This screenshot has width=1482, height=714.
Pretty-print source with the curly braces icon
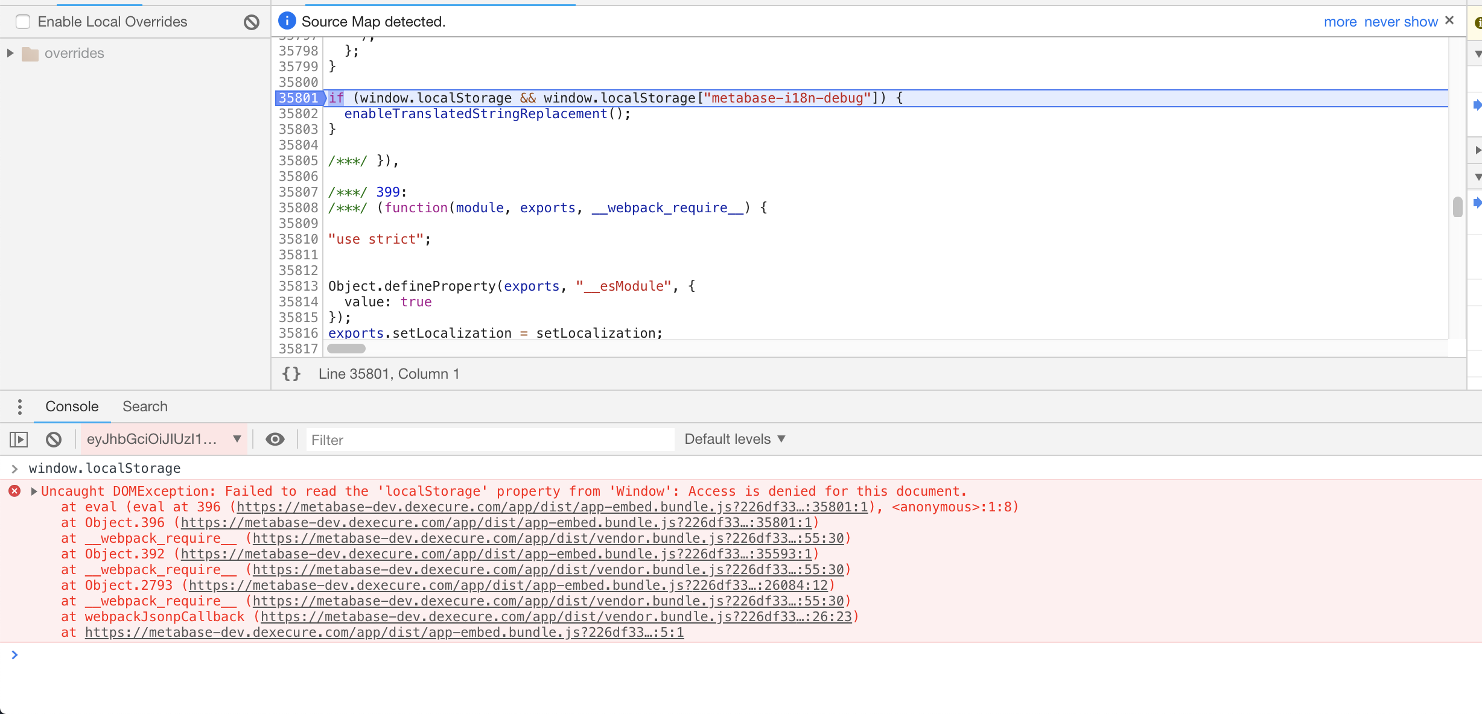291,373
